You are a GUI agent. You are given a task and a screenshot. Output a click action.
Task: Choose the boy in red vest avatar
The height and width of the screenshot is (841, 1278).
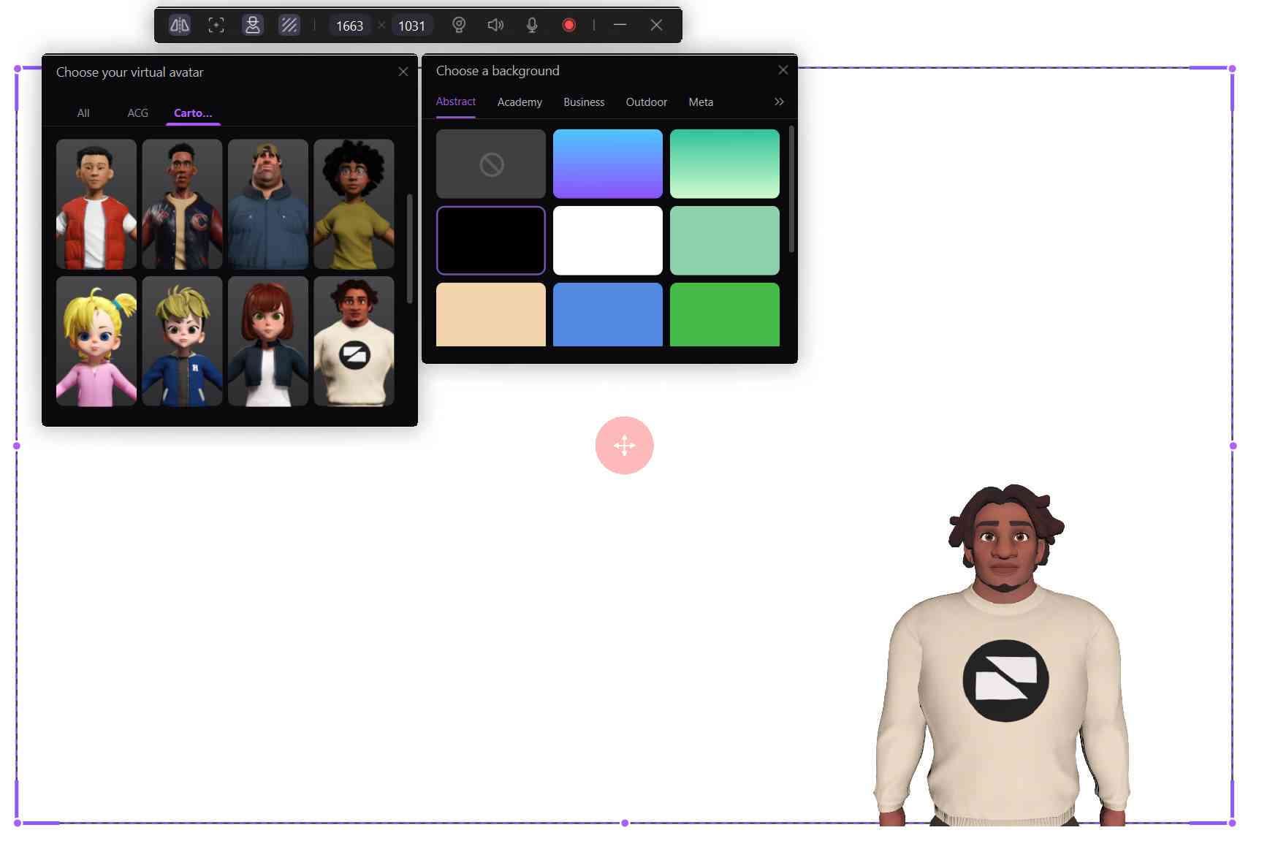pyautogui.click(x=96, y=204)
